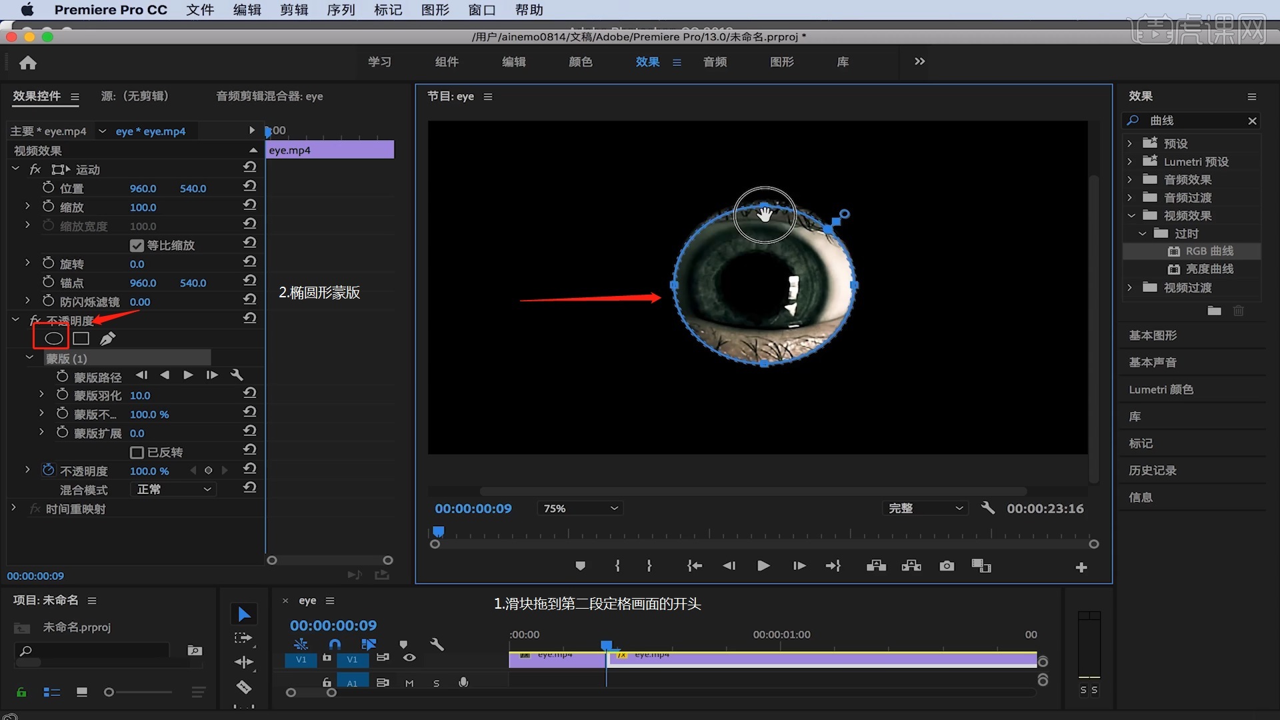The height and width of the screenshot is (720, 1280).
Task: Export frame with camera icon
Action: (947, 566)
